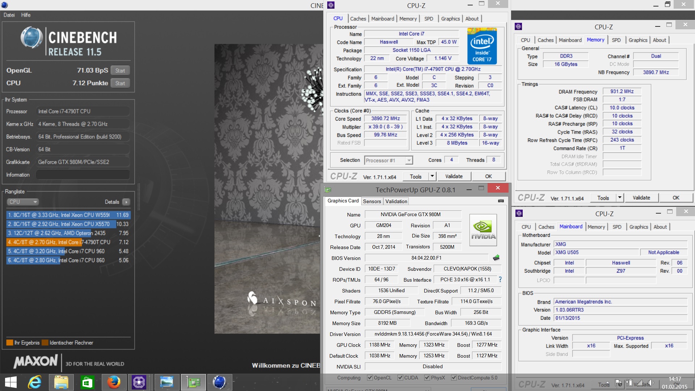Click the title icon of the CPU-Z Mainboard window
The width and height of the screenshot is (695, 391).
coord(519,213)
